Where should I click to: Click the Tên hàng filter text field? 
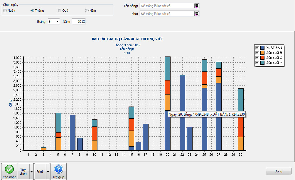tap(166, 6)
